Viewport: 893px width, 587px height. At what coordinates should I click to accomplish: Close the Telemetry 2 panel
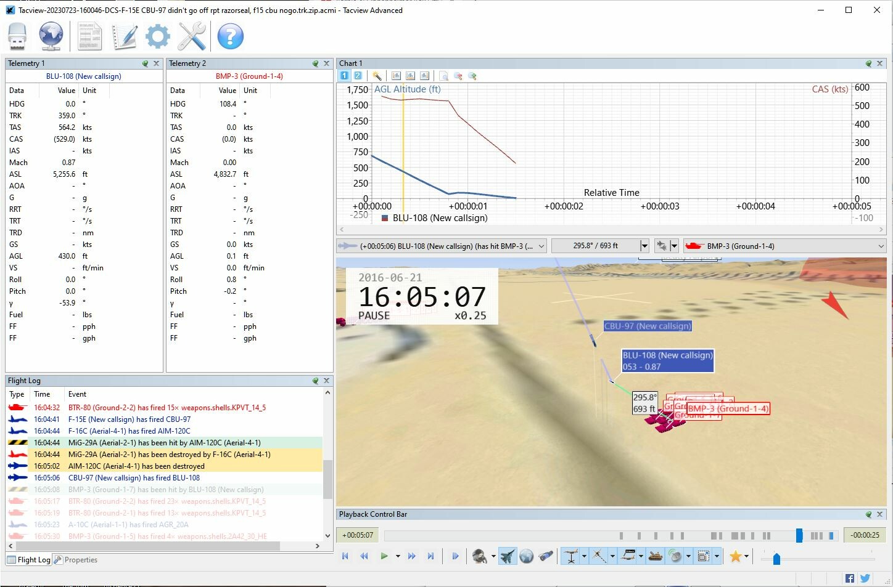[326, 63]
